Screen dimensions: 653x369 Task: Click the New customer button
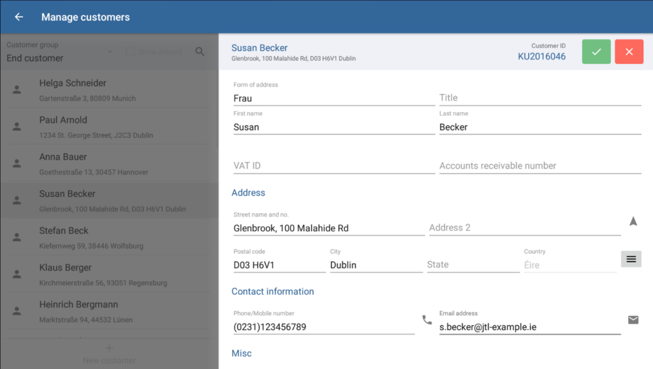click(109, 354)
